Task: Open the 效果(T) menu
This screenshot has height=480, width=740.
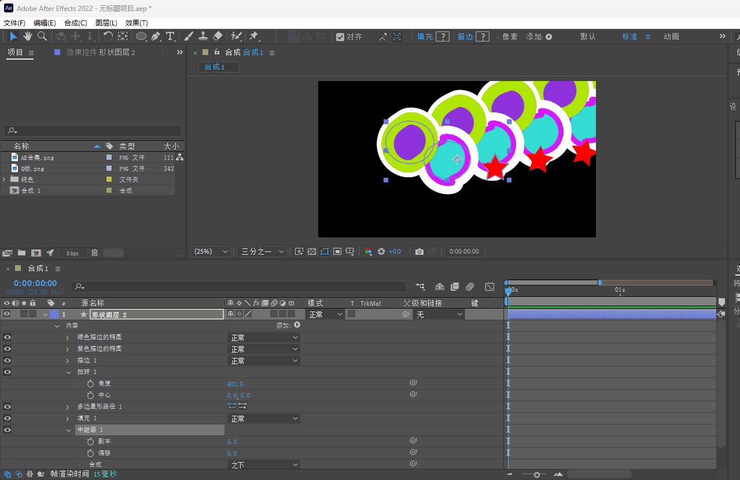Action: pos(137,23)
